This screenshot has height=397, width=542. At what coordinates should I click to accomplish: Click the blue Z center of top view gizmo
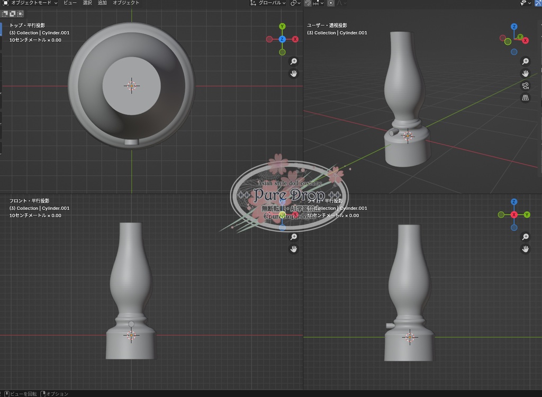point(282,39)
